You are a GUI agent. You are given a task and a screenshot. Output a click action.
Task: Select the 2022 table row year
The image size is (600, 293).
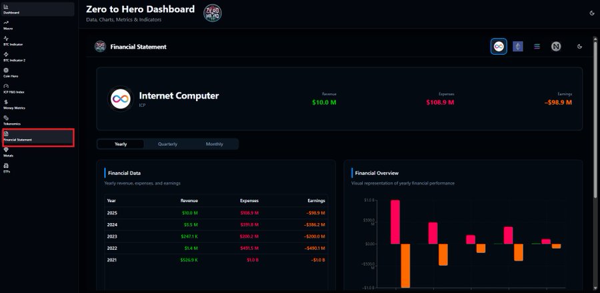click(x=112, y=248)
